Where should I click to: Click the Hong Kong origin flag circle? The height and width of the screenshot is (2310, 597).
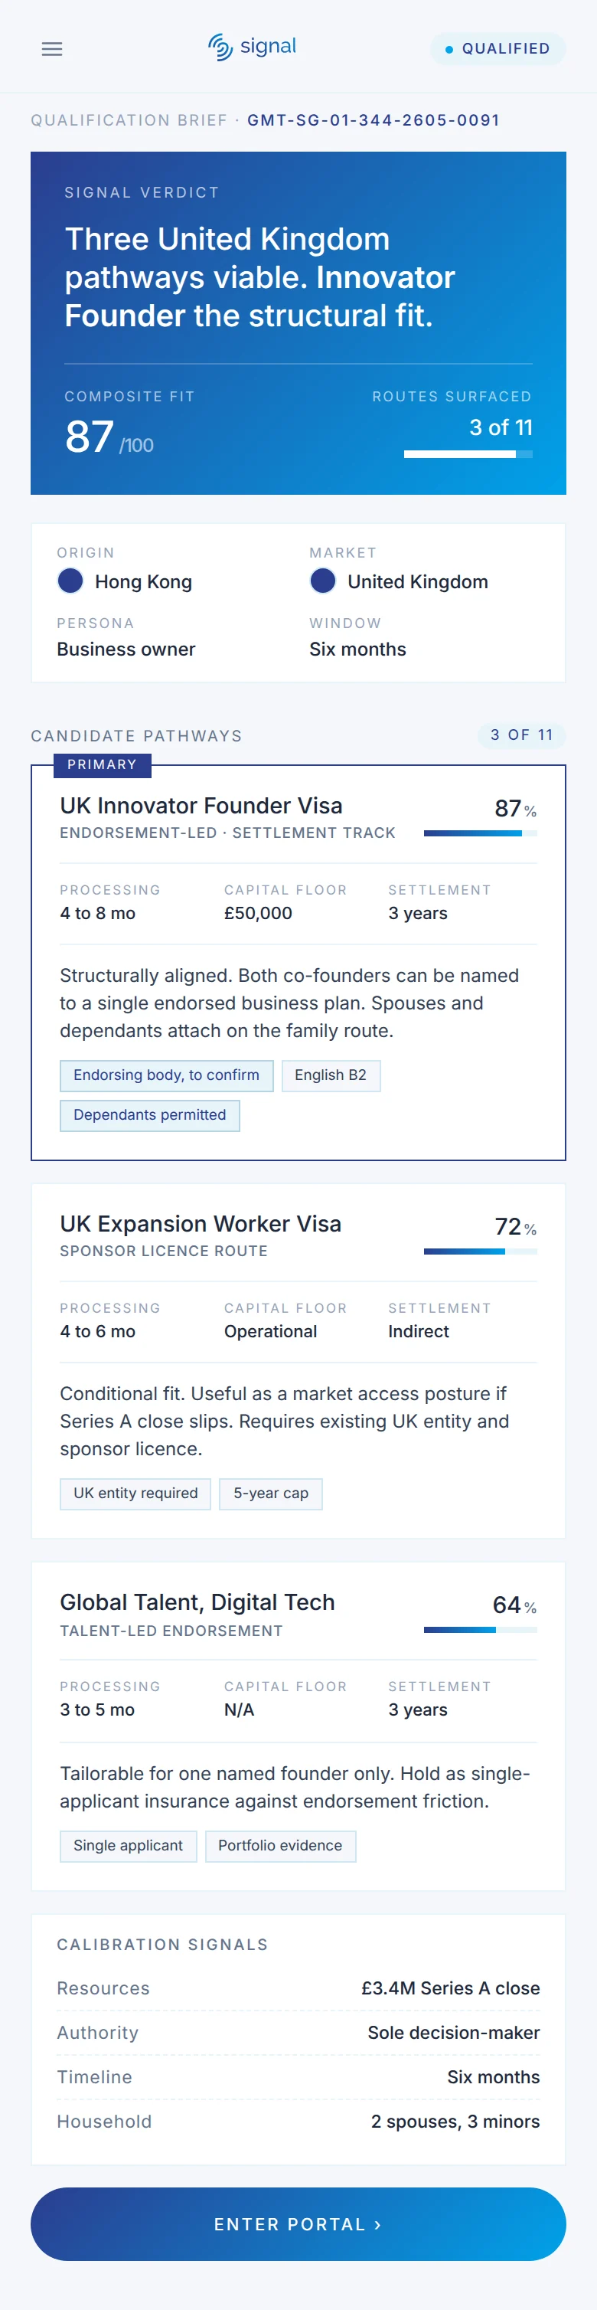[70, 581]
